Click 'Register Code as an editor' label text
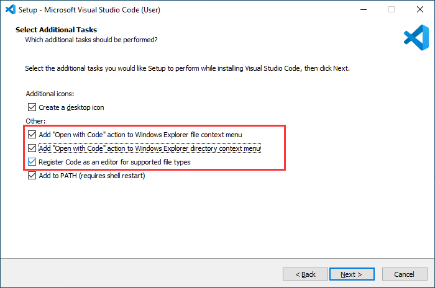 pos(114,162)
